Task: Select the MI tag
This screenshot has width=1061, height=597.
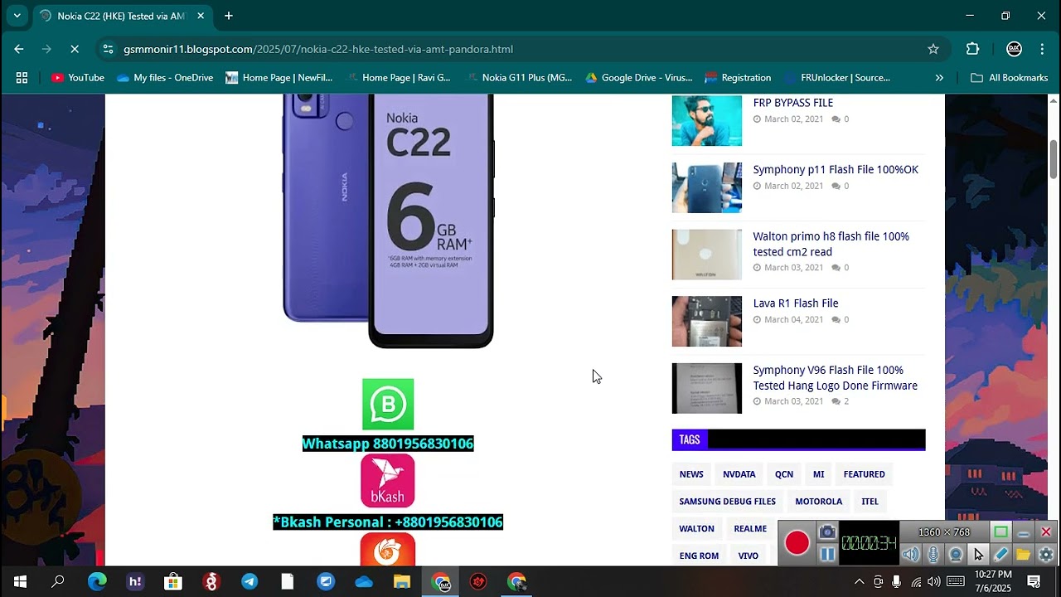Action: pos(818,474)
